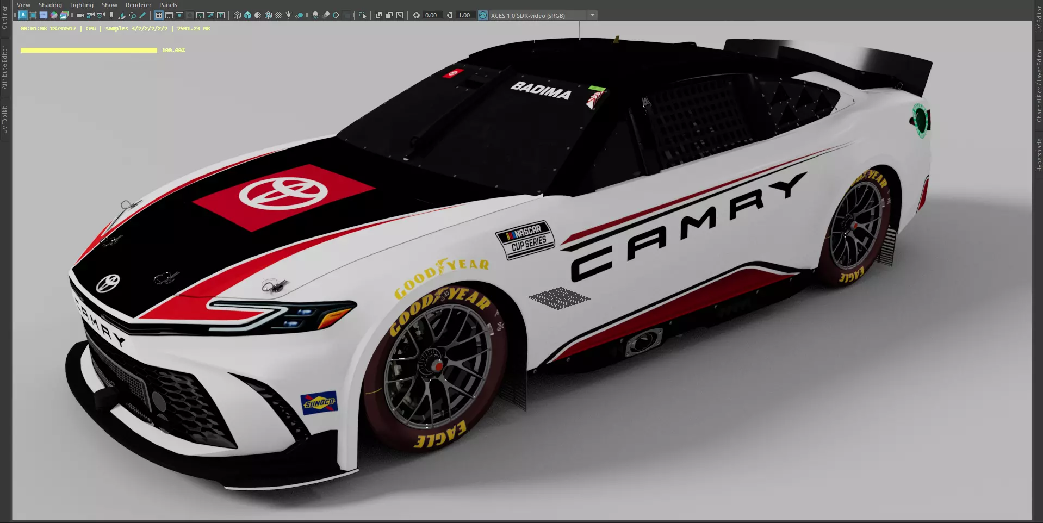Click the 2D pan/zoom icon
The width and height of the screenshot is (1043, 523).
pyautogui.click(x=132, y=15)
